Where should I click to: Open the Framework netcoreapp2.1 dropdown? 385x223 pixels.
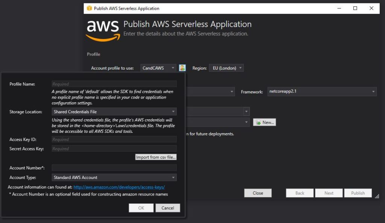[x=321, y=91]
